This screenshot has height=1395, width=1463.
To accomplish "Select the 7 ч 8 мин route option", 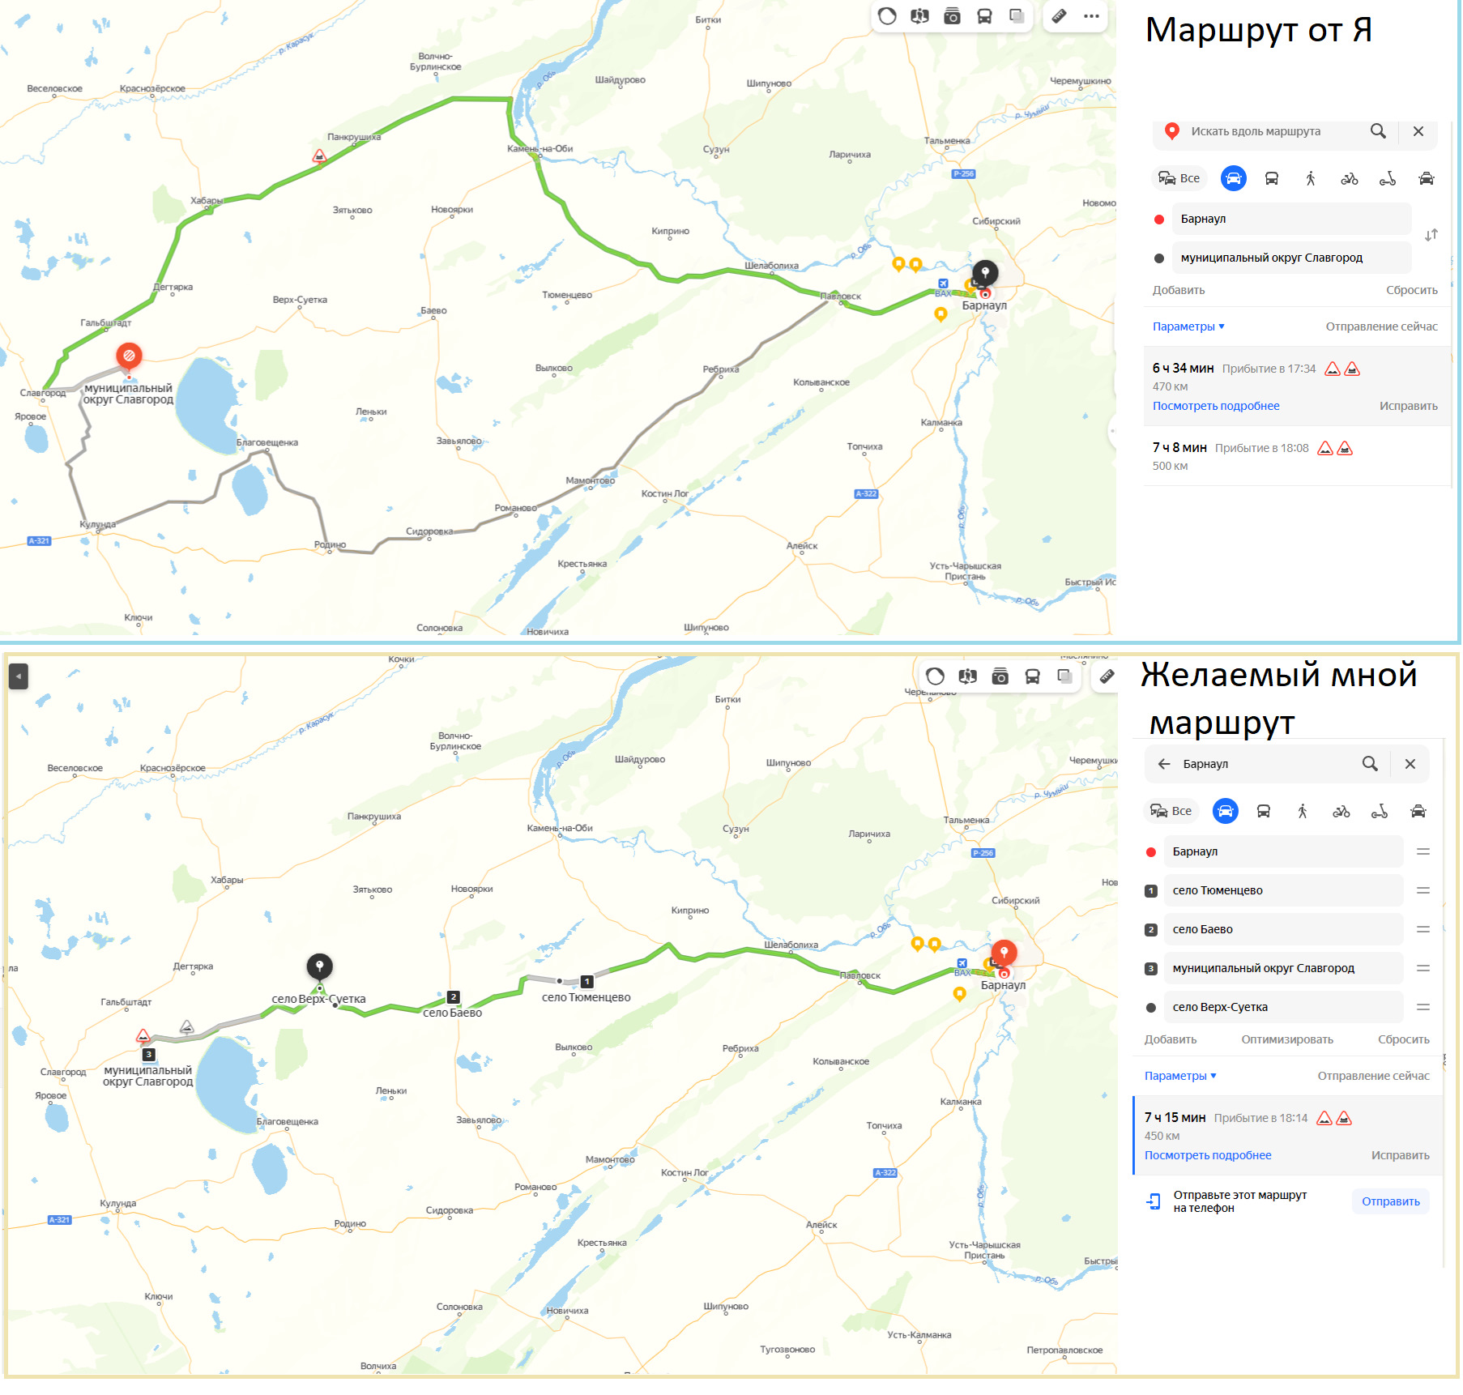I will [1296, 456].
